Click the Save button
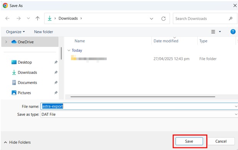 189,141
